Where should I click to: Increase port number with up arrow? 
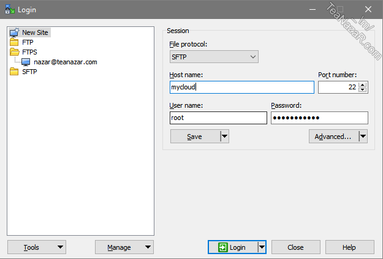[x=363, y=84]
